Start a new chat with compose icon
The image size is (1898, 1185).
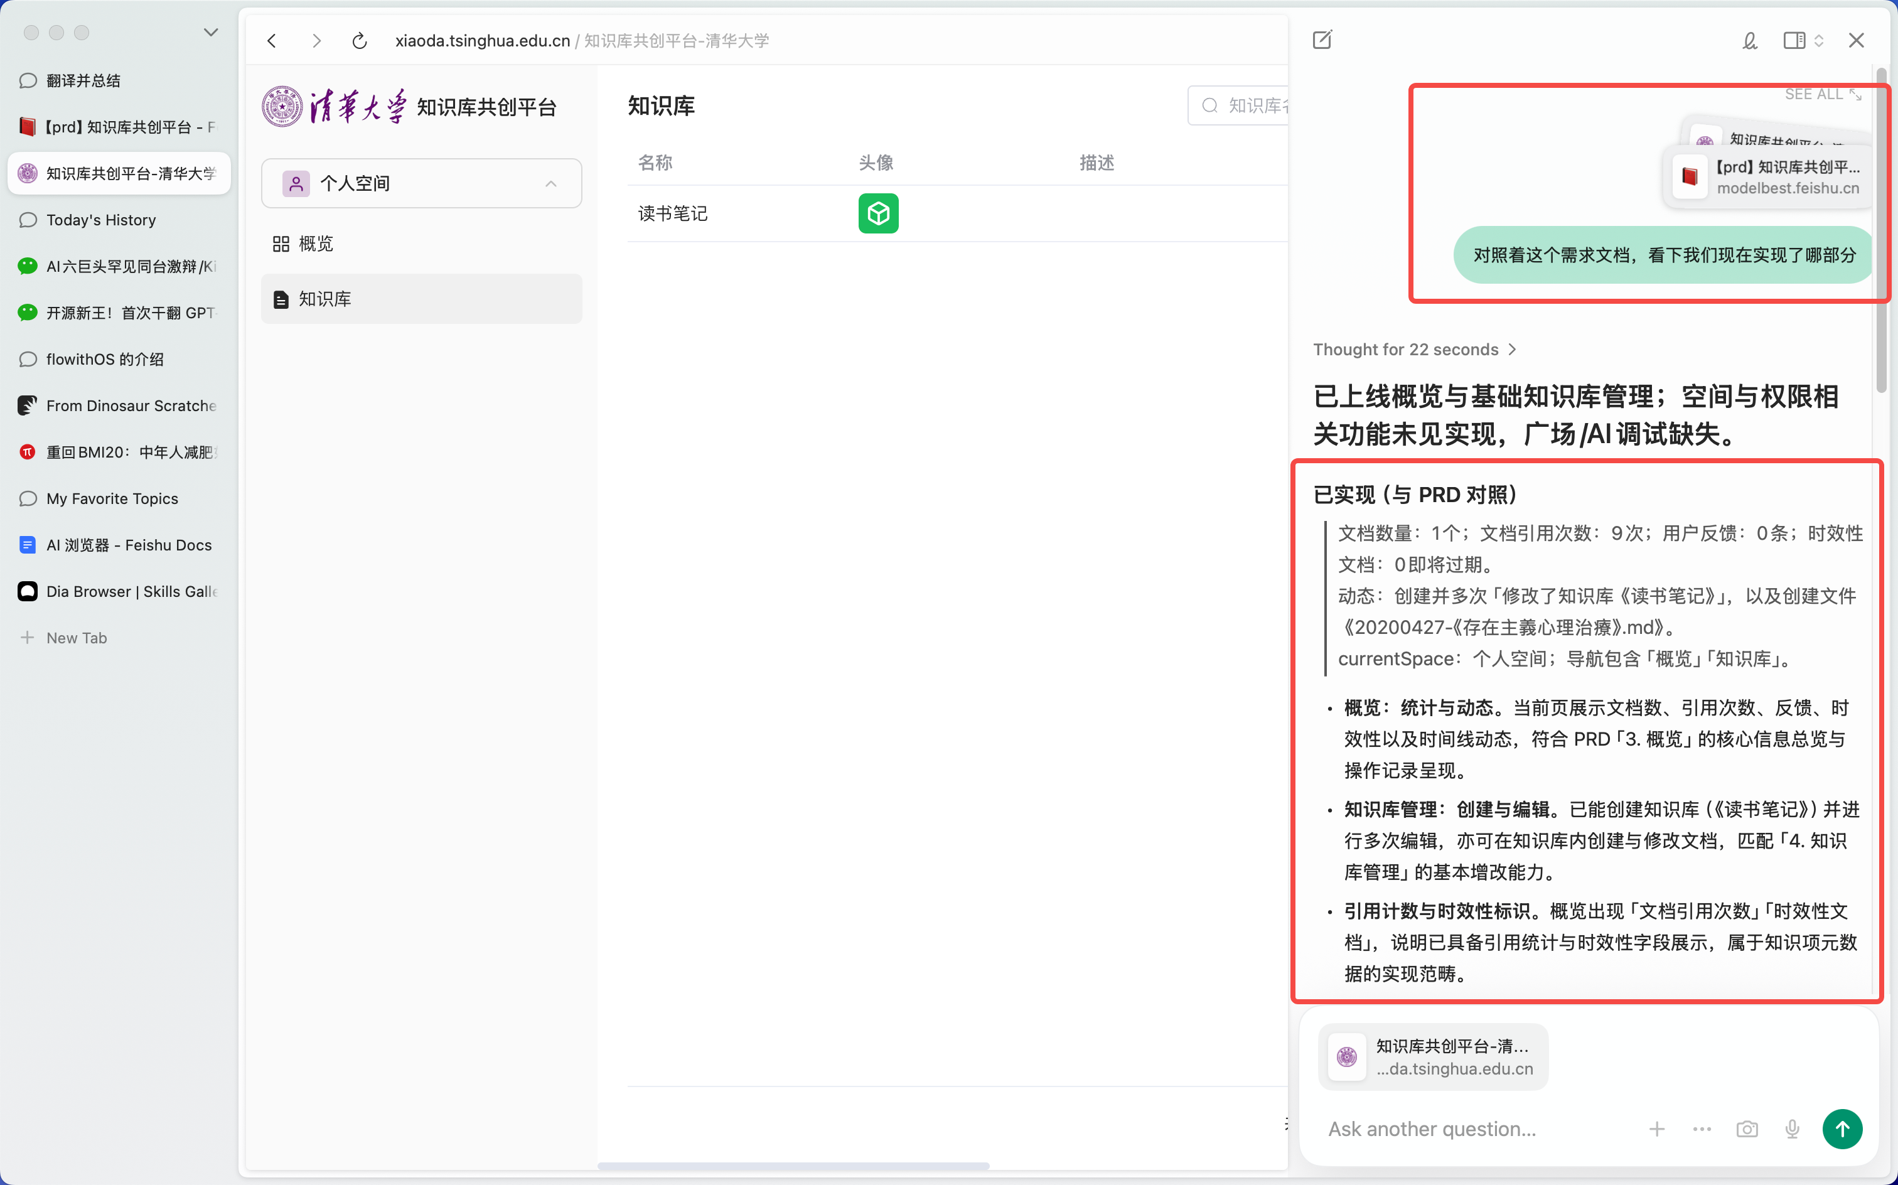(x=1322, y=40)
